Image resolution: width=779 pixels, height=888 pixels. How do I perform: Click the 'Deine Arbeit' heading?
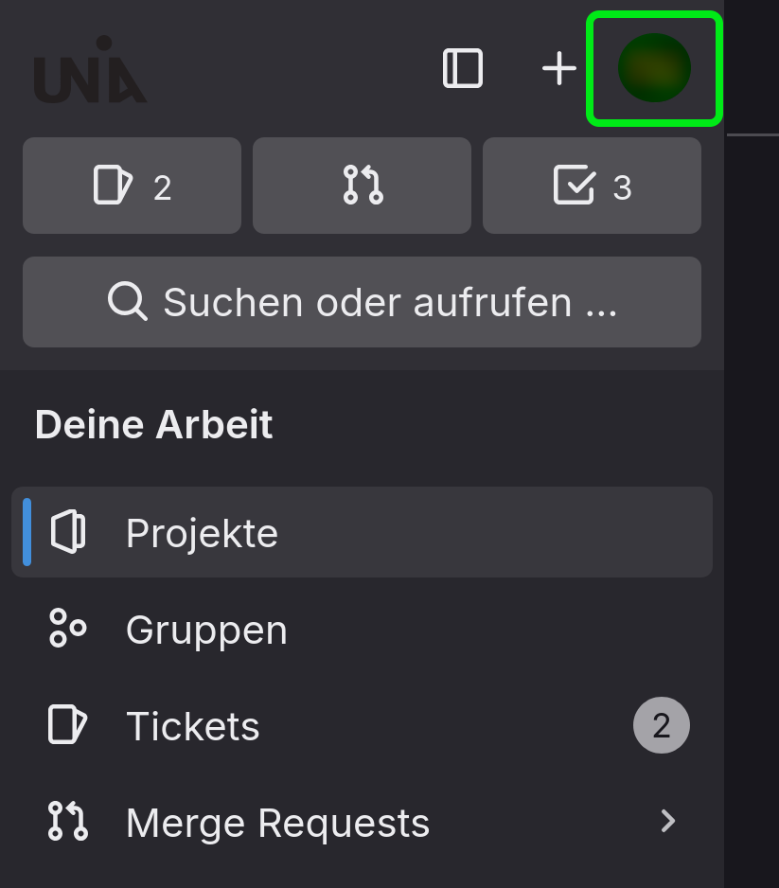click(x=154, y=425)
